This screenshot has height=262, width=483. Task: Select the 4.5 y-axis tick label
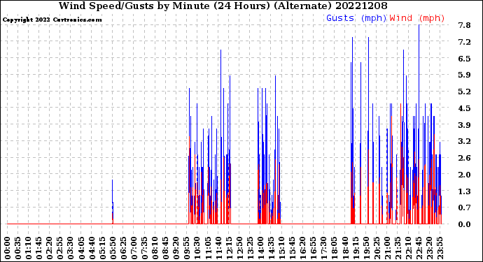click(464, 108)
